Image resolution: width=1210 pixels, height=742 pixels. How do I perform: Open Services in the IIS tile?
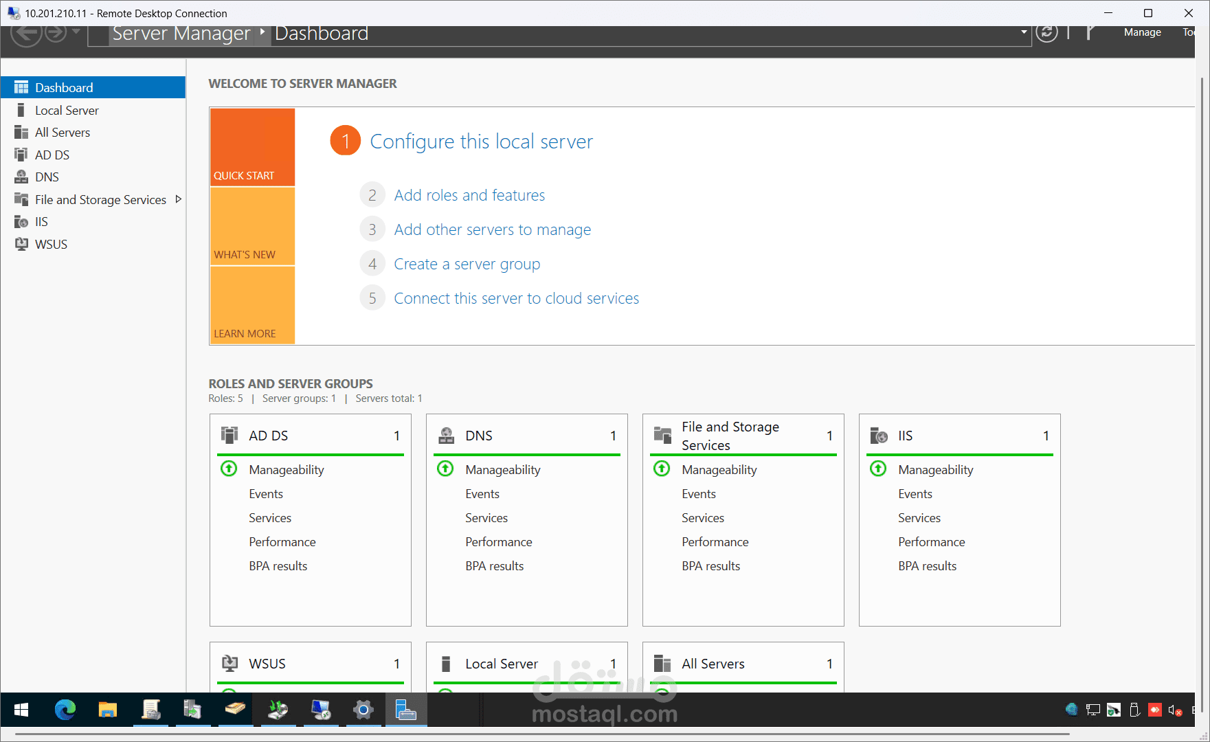click(919, 517)
